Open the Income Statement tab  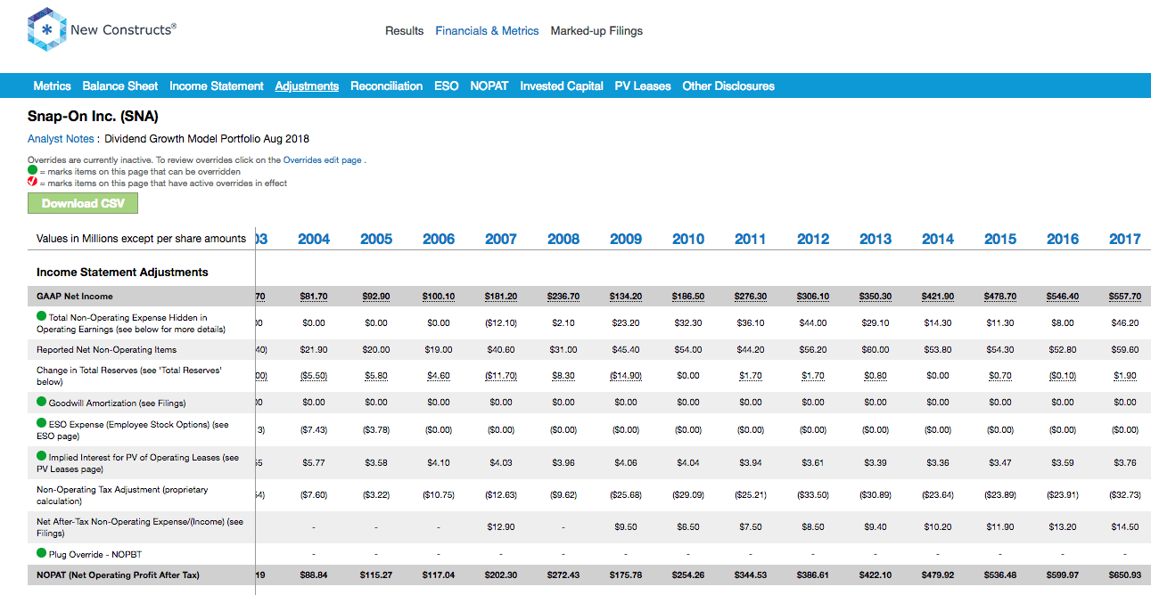[217, 86]
